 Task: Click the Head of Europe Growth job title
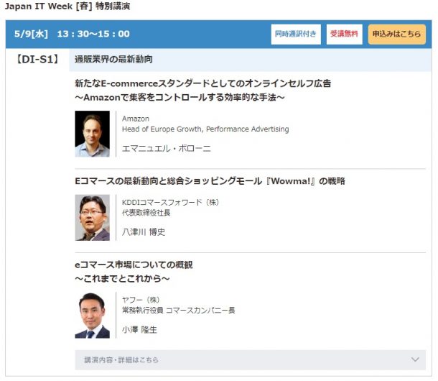[x=205, y=129]
